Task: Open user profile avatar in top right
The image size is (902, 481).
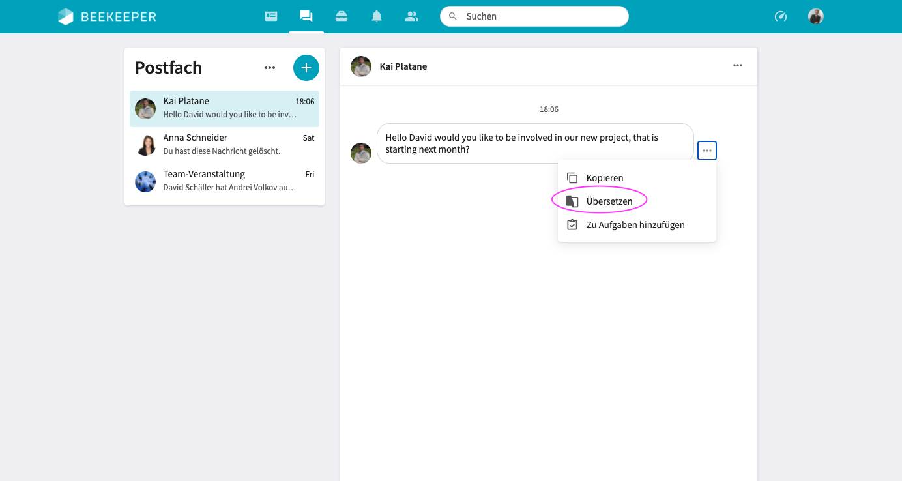Action: click(816, 16)
